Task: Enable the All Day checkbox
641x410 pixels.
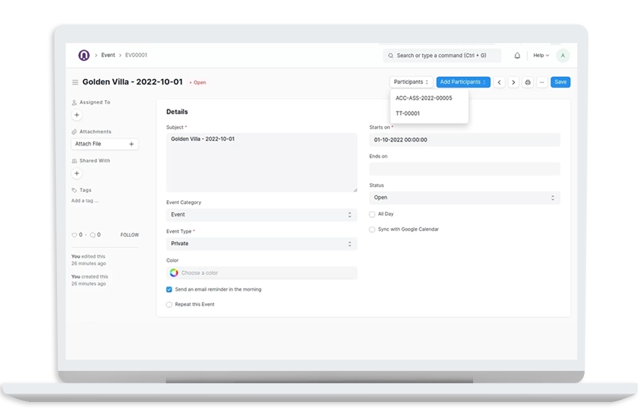Action: [x=372, y=215]
